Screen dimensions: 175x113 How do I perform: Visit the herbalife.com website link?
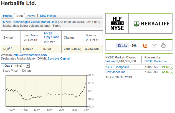30,55
